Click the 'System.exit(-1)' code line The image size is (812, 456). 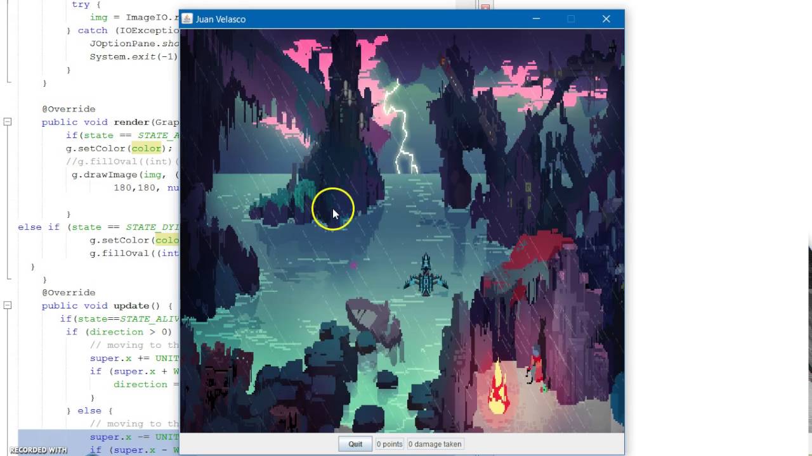point(134,56)
